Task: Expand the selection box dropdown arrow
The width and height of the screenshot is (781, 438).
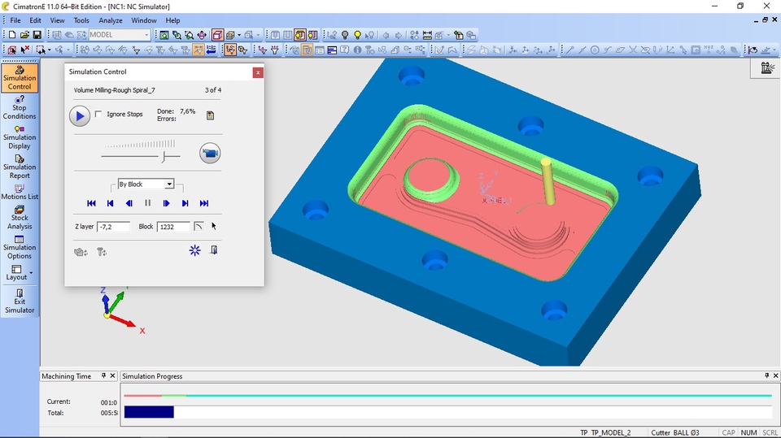Action: click(50, 50)
